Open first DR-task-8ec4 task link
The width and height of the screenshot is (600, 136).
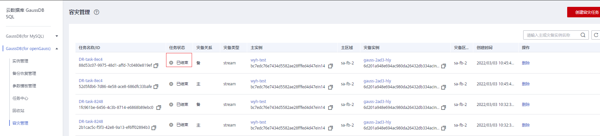click(x=91, y=59)
